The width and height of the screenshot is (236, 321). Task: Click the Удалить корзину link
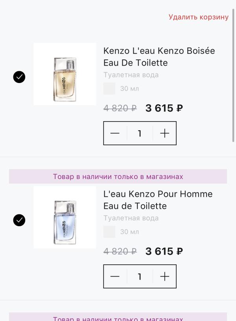(198, 17)
